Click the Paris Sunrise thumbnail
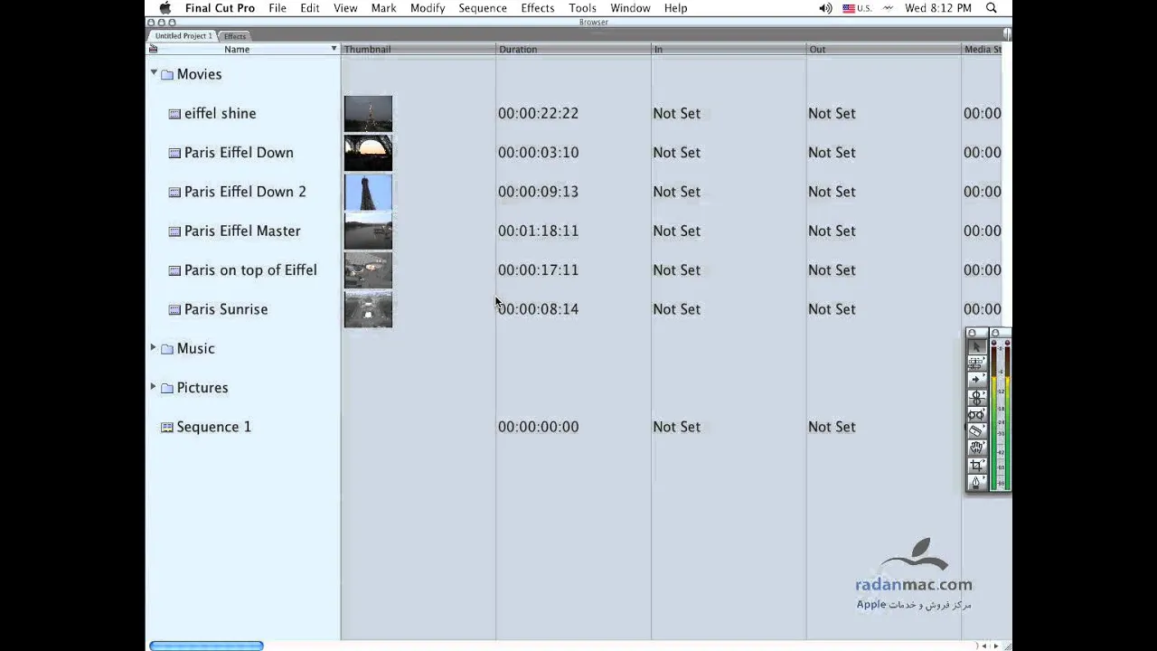The image size is (1157, 651). click(368, 309)
